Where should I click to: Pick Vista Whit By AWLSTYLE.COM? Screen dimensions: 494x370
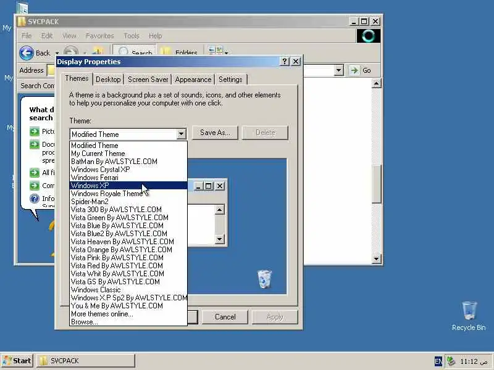pos(128,274)
